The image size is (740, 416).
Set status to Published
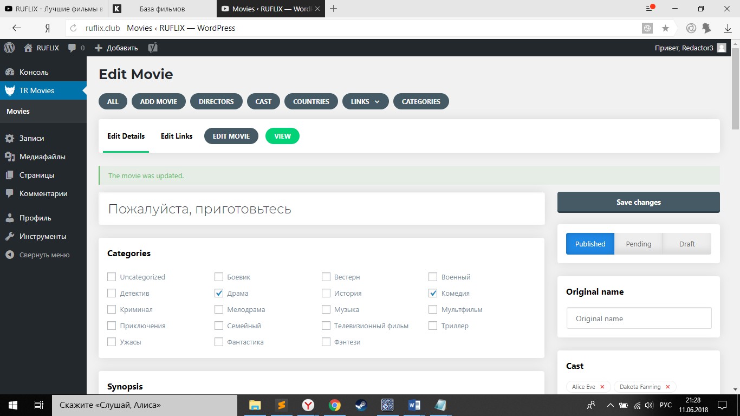[590, 244]
